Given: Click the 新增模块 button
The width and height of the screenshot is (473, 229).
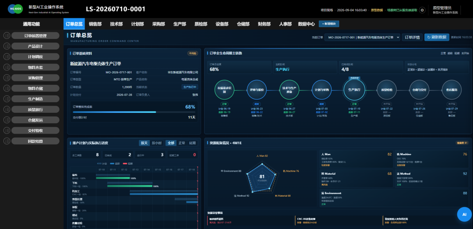Looking at the screenshot, I should point(329,24).
